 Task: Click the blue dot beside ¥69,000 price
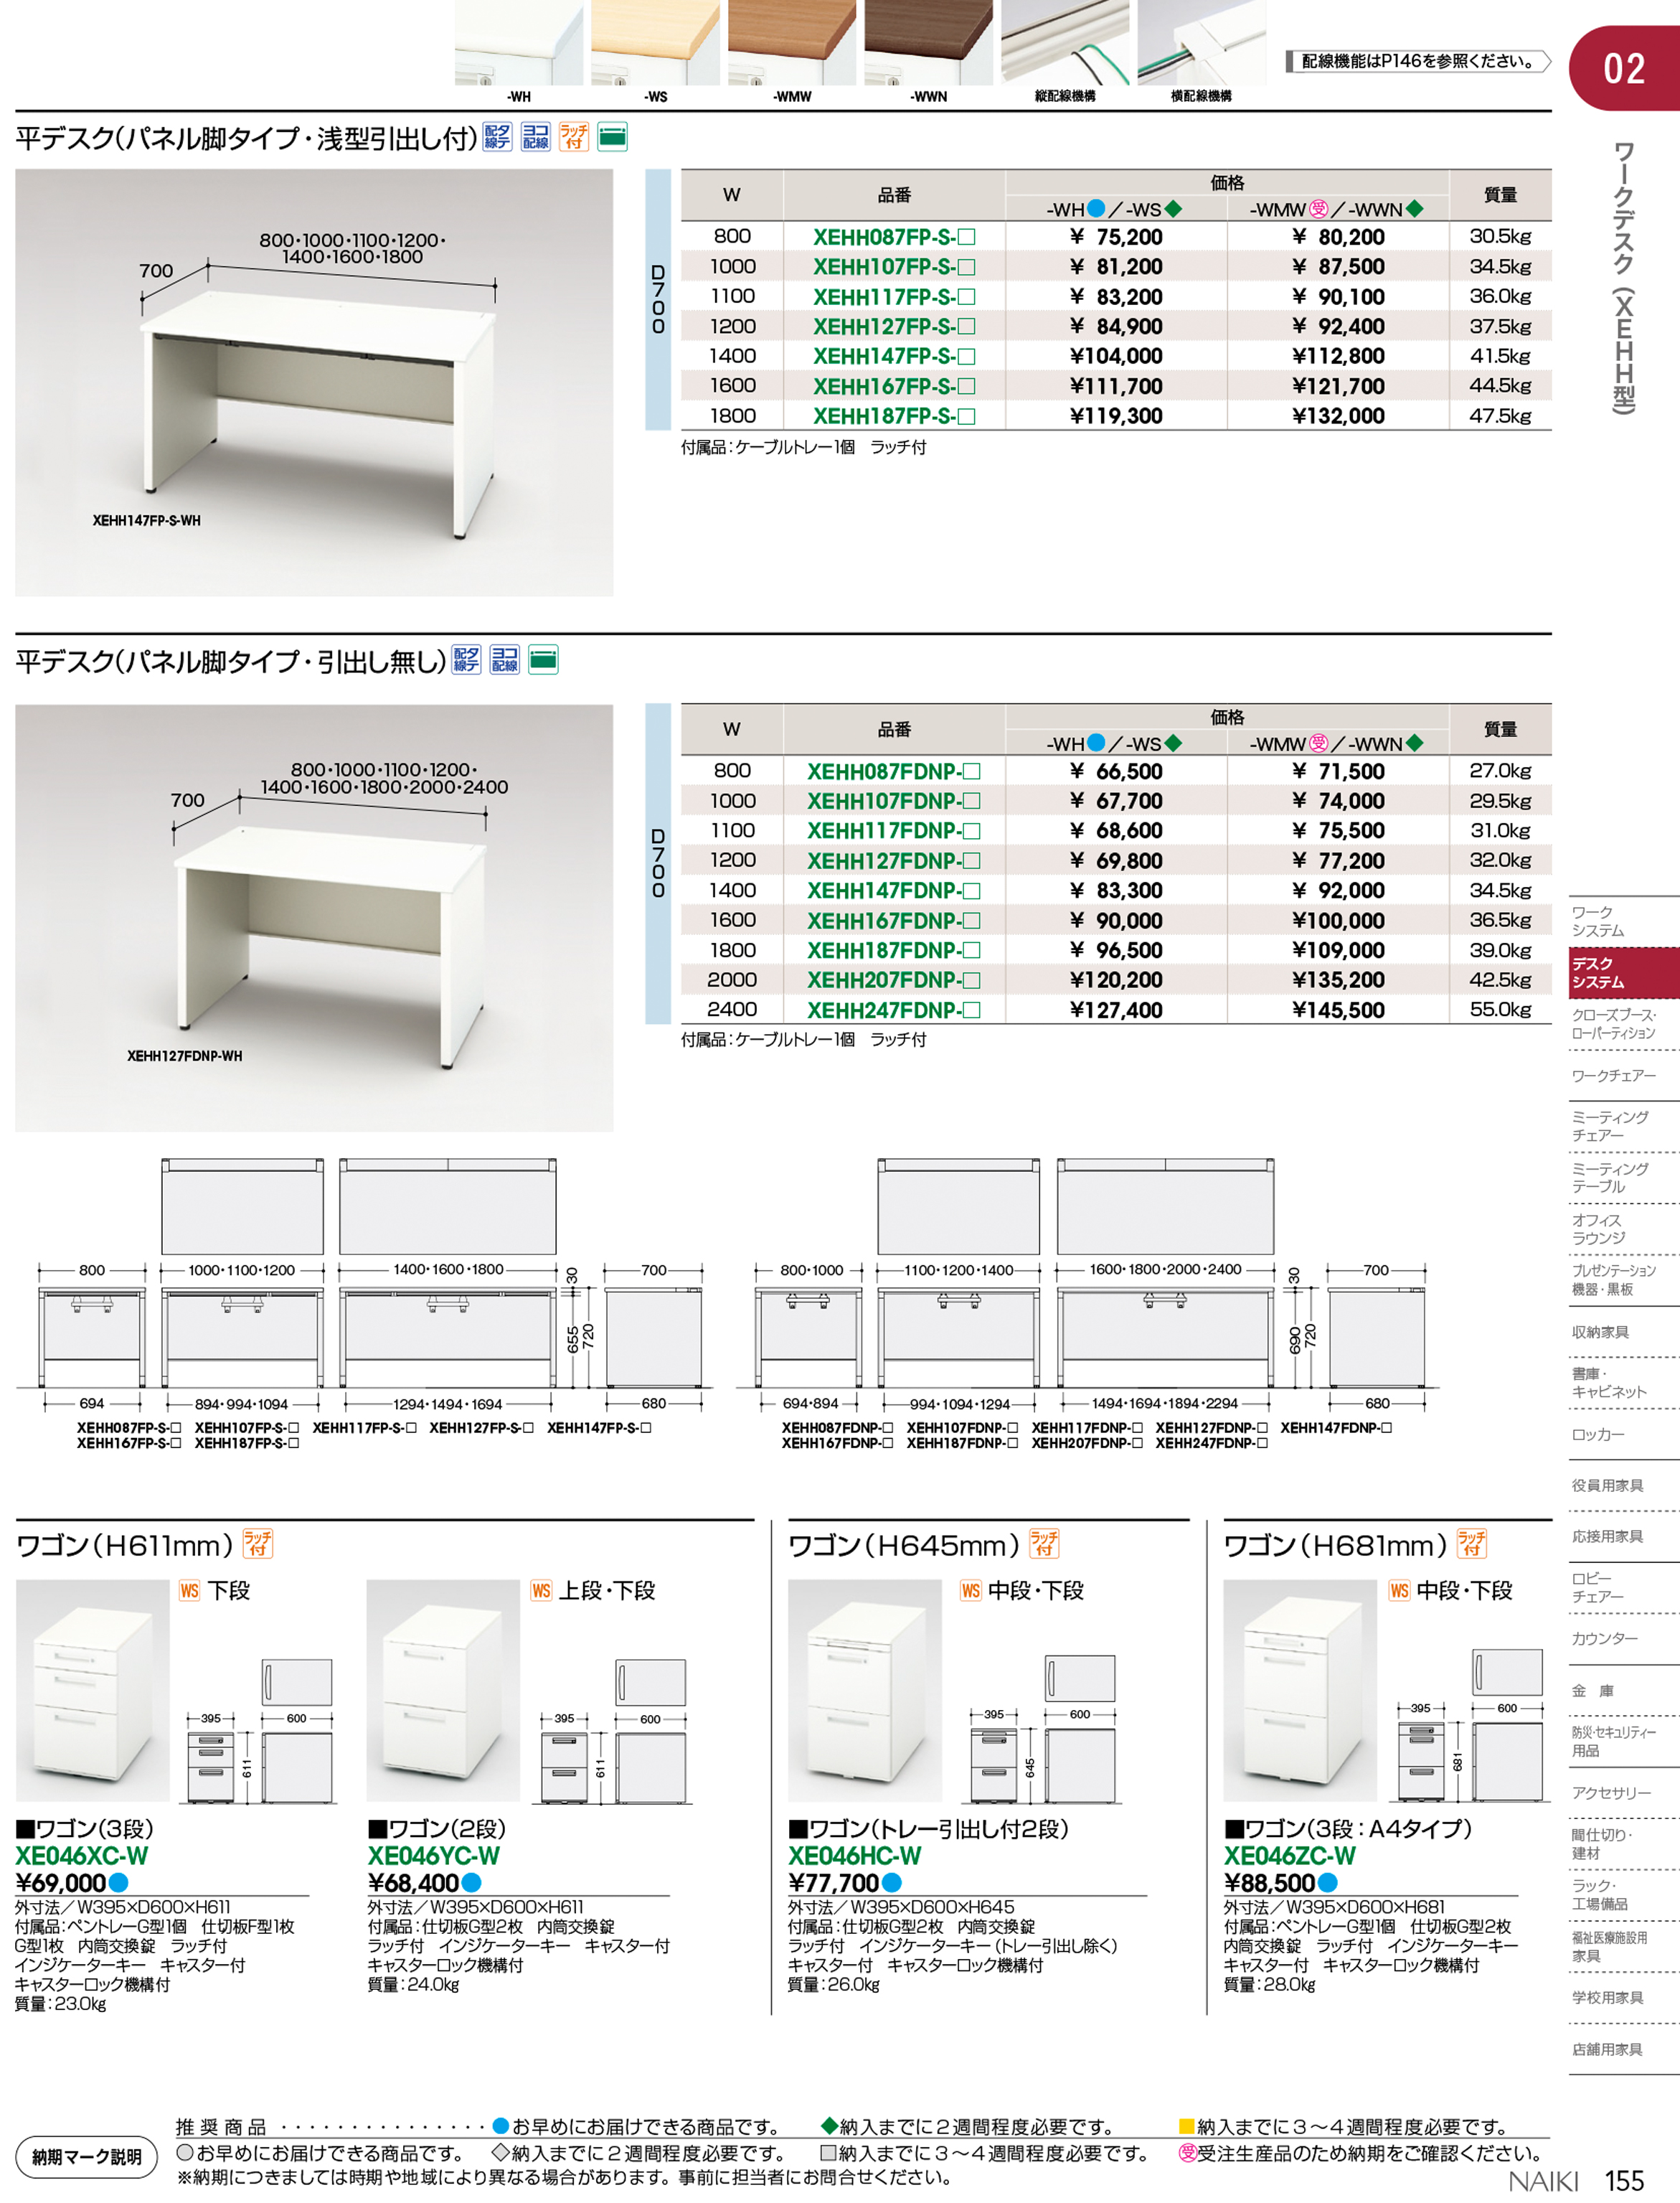point(118,1883)
